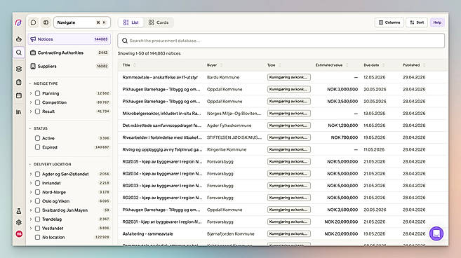Viewport: 461px width, 258px height.
Task: Open the lab flask icon in the sidebar
Action: 19,211
